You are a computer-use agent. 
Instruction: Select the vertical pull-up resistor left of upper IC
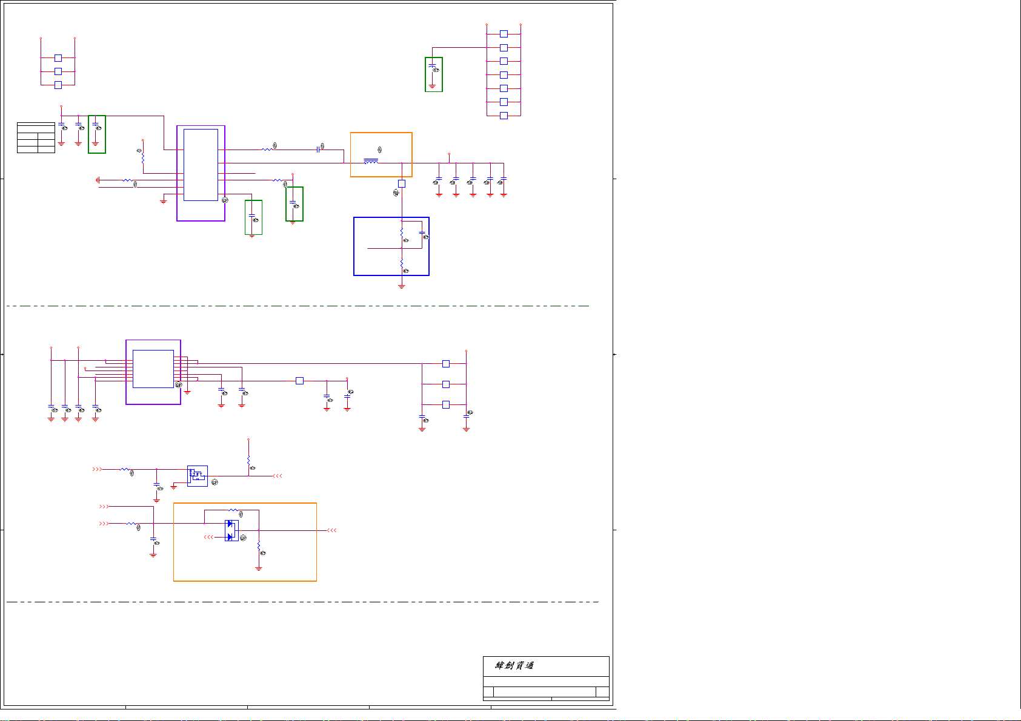click(142, 157)
